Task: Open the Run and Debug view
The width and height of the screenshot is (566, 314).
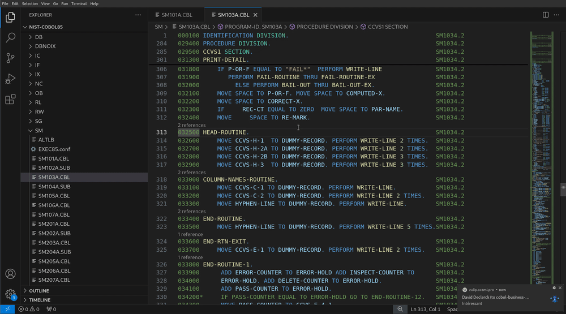Action: (10, 79)
